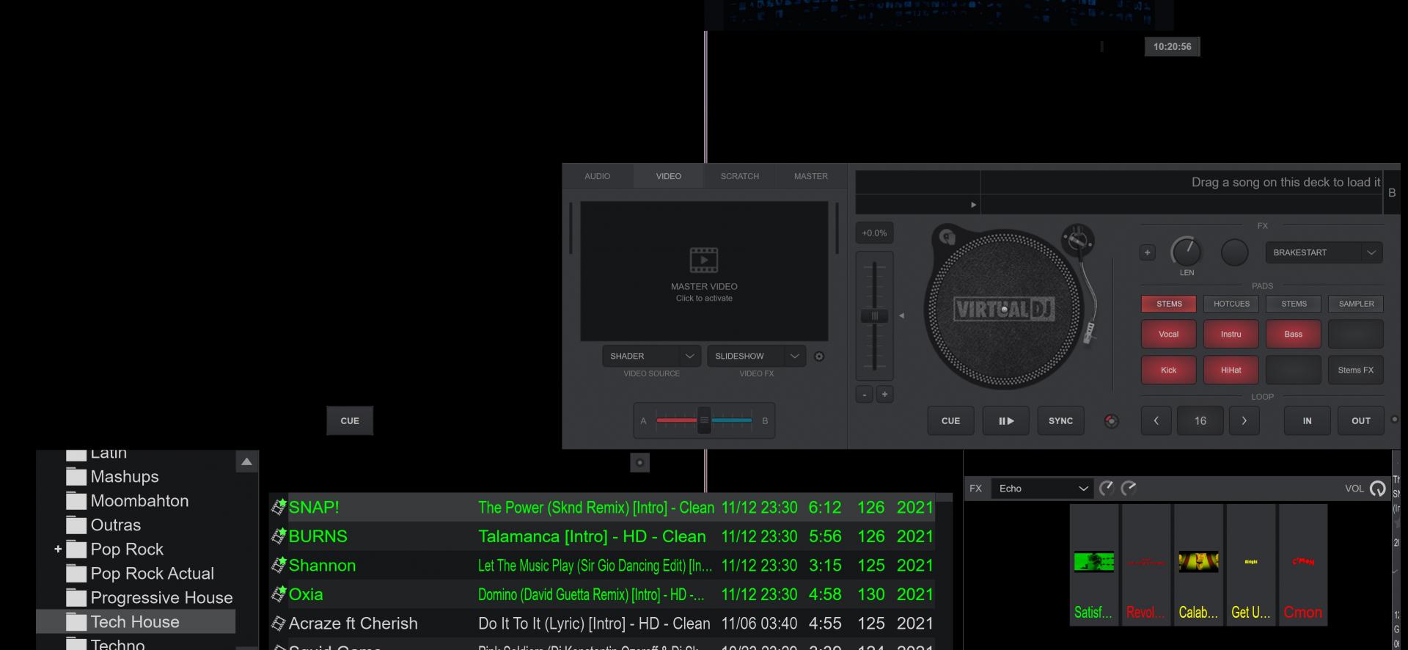Select the SAMPLER pads tab
The height and width of the screenshot is (650, 1408).
1356,304
